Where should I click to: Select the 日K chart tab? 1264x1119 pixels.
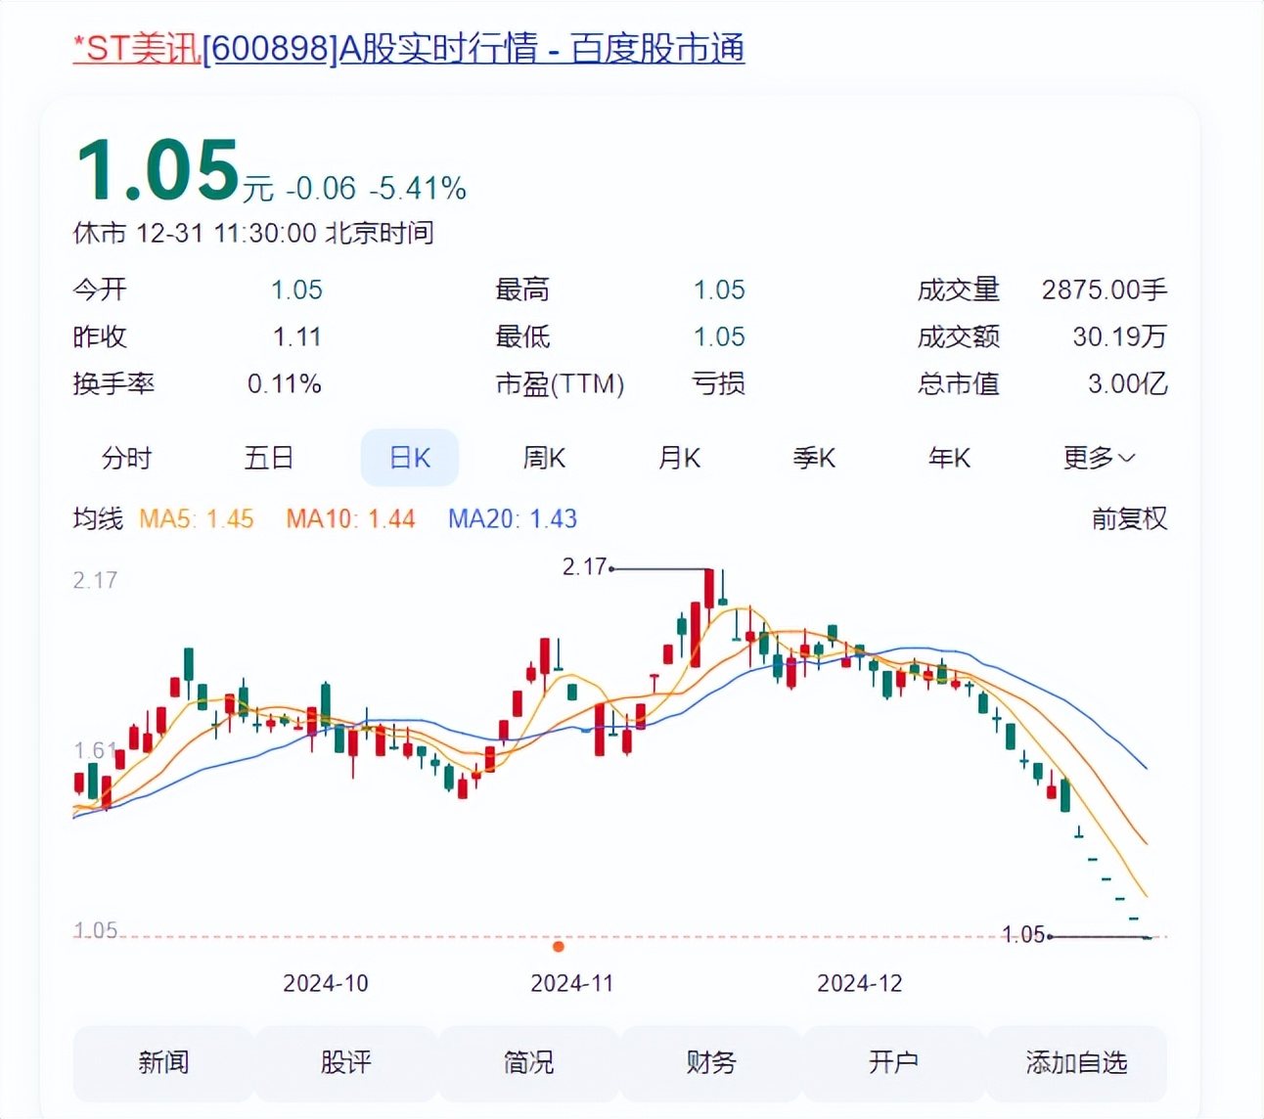click(x=410, y=458)
